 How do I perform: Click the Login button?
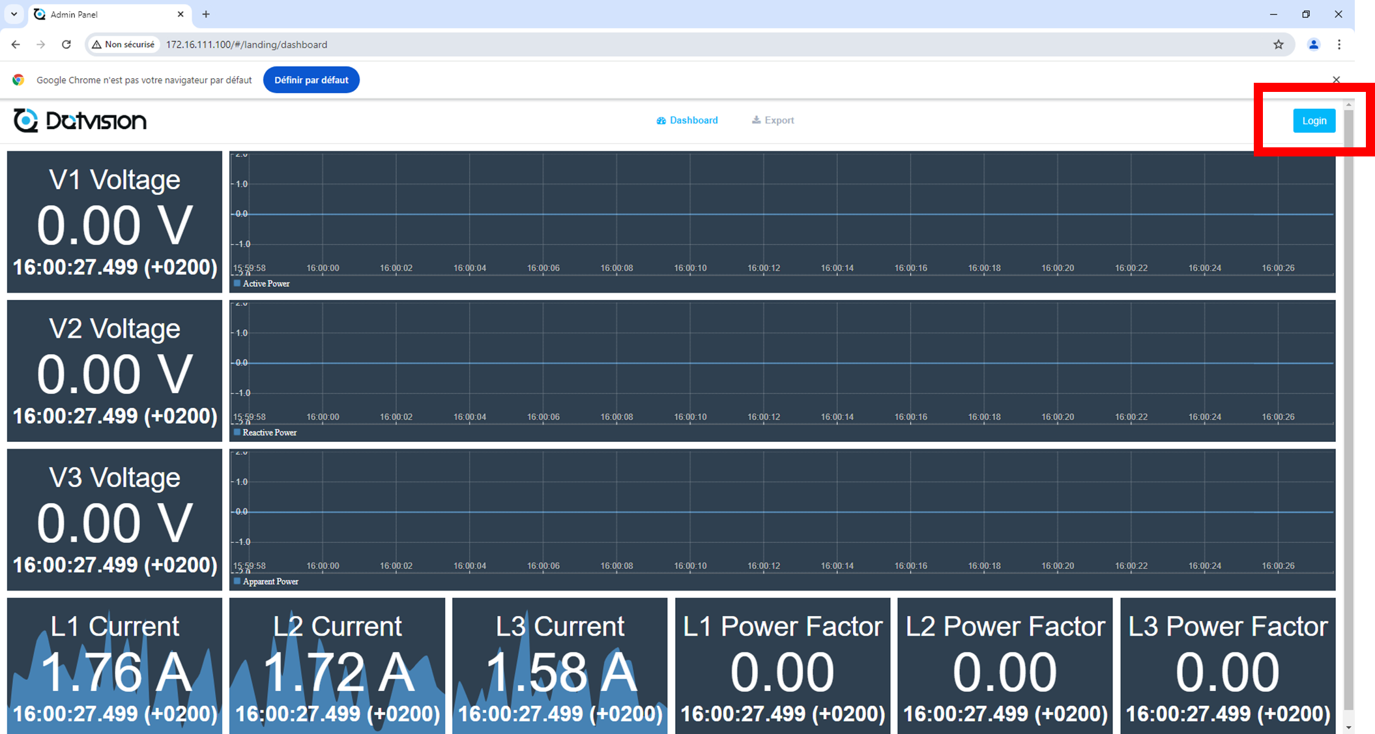[1314, 121]
